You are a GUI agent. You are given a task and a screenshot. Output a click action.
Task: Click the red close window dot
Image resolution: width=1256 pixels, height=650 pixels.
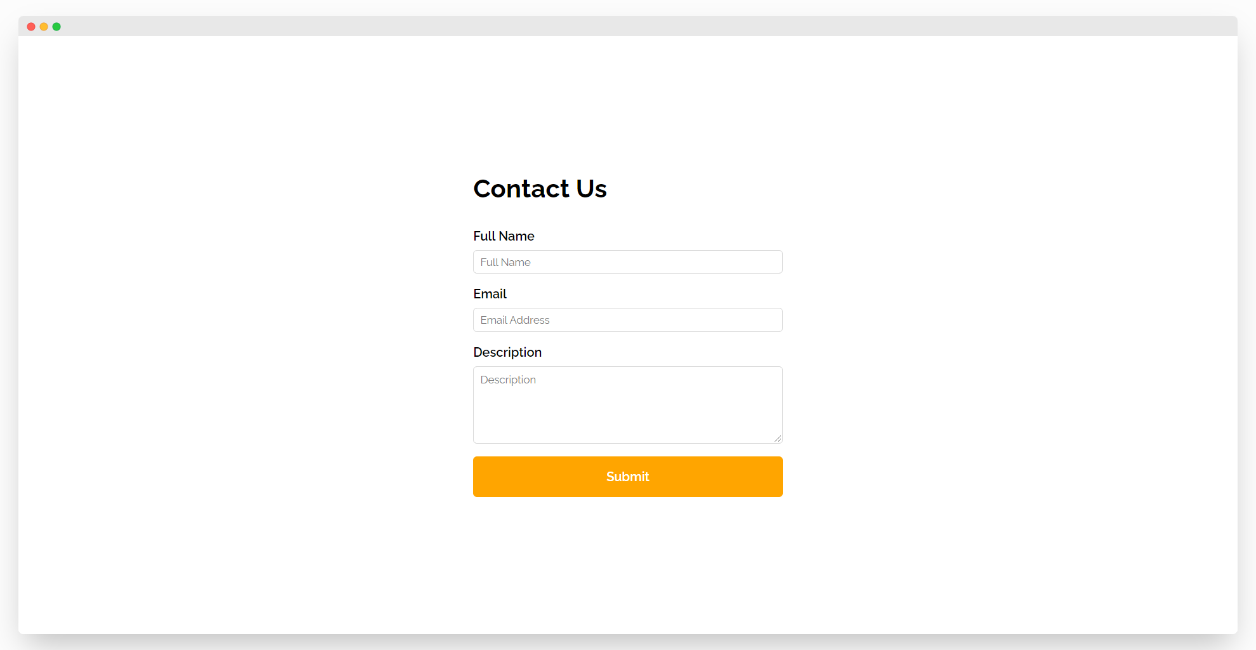[x=31, y=27]
